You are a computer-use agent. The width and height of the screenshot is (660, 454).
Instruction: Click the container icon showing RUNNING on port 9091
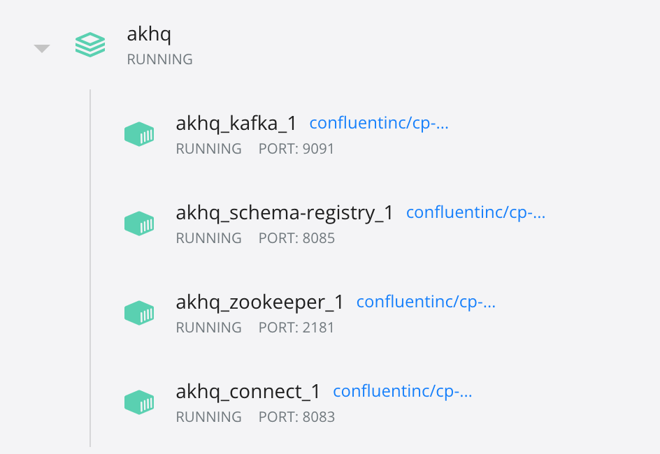(139, 133)
